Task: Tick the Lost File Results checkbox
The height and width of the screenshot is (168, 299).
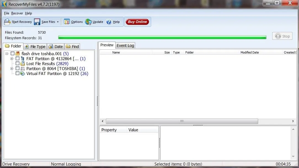Action: click(18, 63)
